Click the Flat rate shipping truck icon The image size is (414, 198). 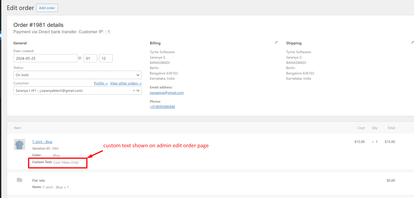pyautogui.click(x=19, y=180)
